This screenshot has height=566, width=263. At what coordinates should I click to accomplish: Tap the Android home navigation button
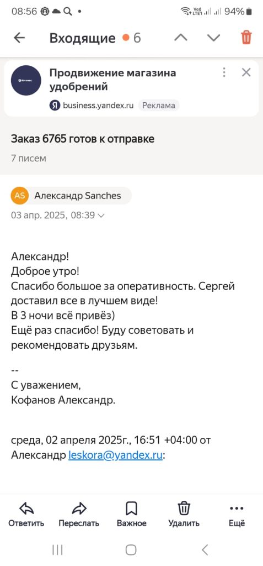(131, 550)
